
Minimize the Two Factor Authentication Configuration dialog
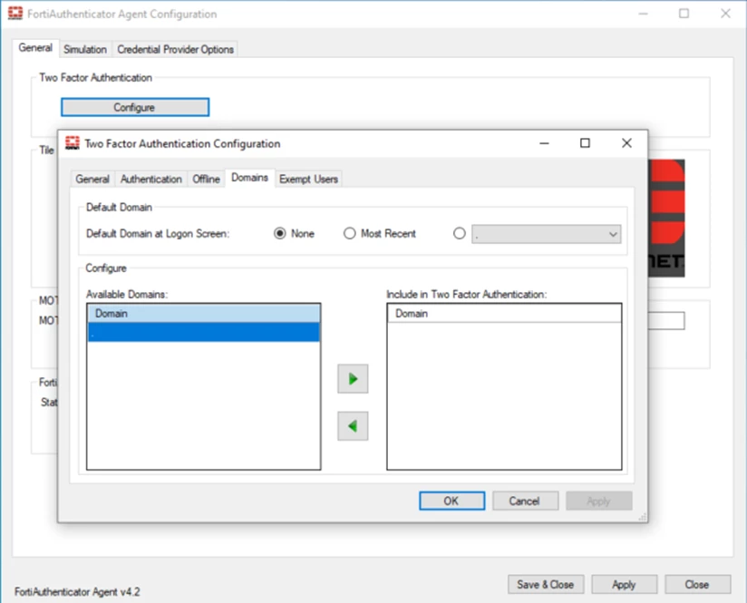544,143
